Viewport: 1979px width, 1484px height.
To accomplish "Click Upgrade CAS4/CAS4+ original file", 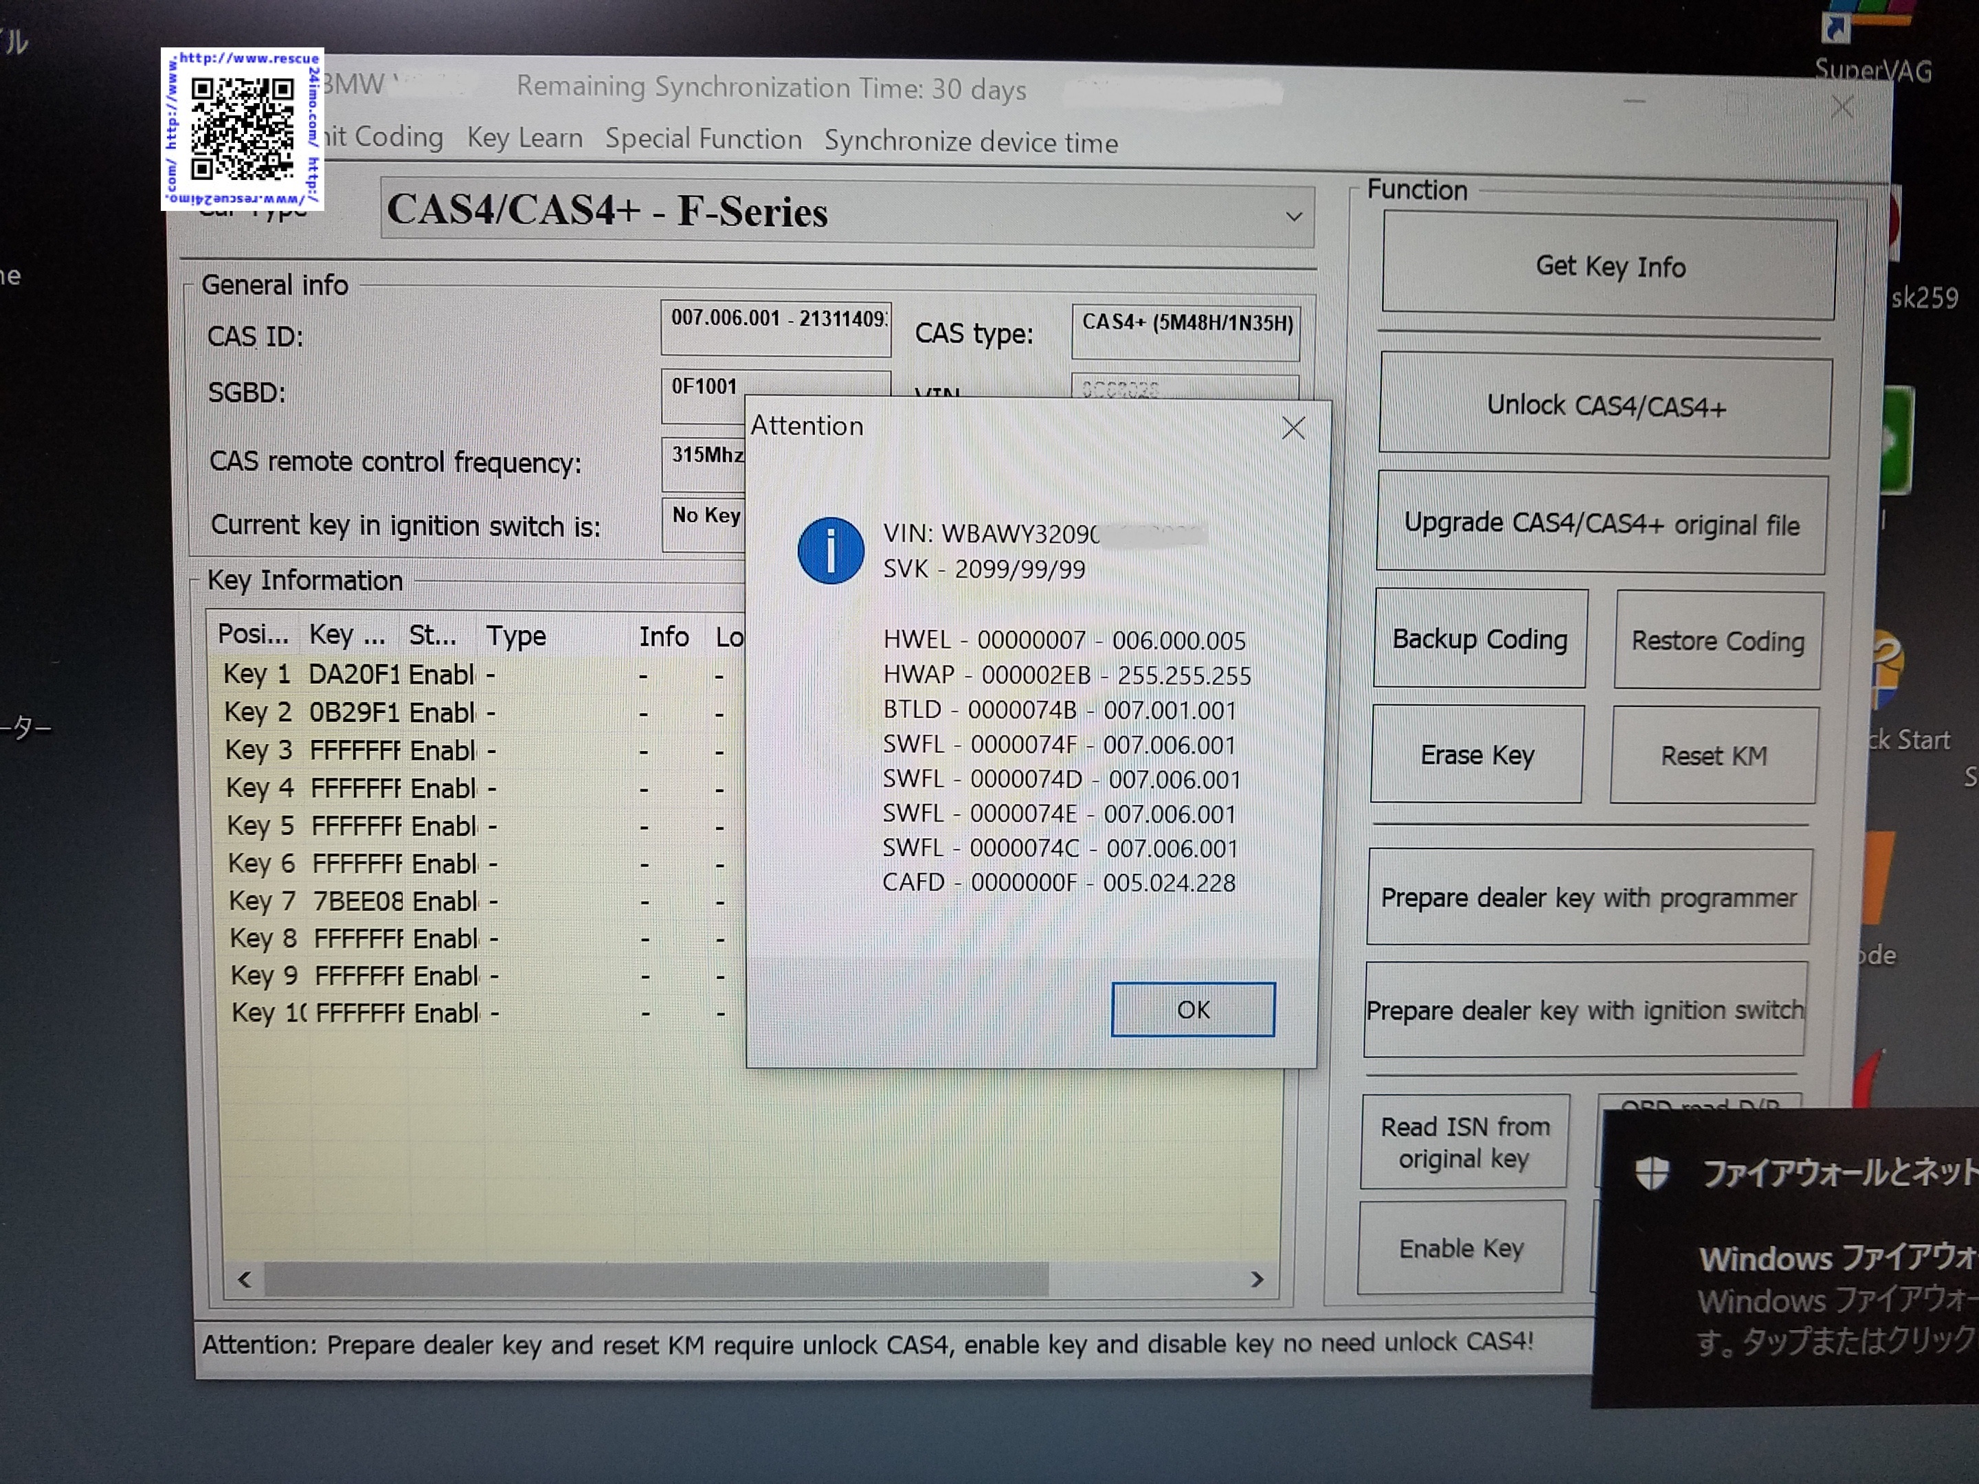I will click(x=1602, y=524).
